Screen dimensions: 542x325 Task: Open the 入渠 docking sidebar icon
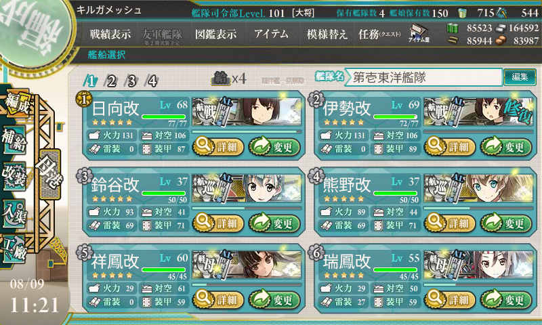14,213
